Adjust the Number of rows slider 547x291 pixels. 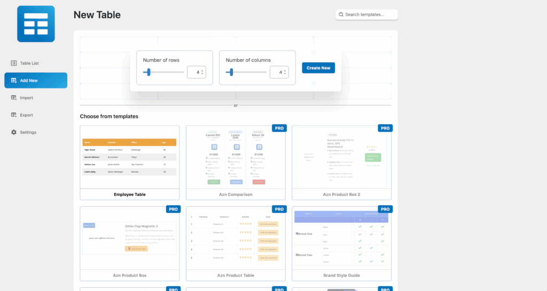pyautogui.click(x=163, y=72)
